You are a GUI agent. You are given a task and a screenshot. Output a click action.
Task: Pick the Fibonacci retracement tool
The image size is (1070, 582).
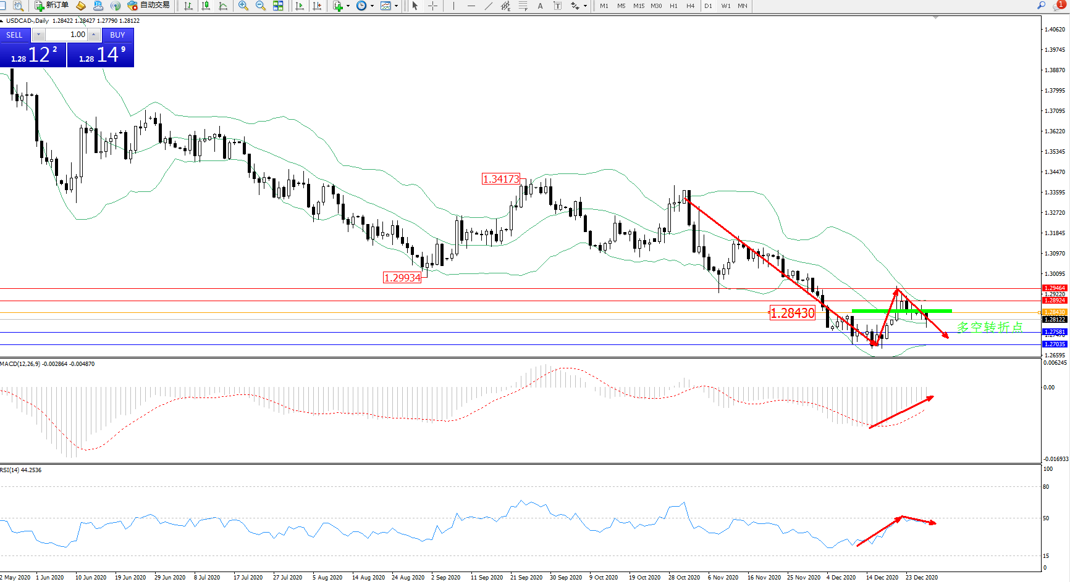523,6
